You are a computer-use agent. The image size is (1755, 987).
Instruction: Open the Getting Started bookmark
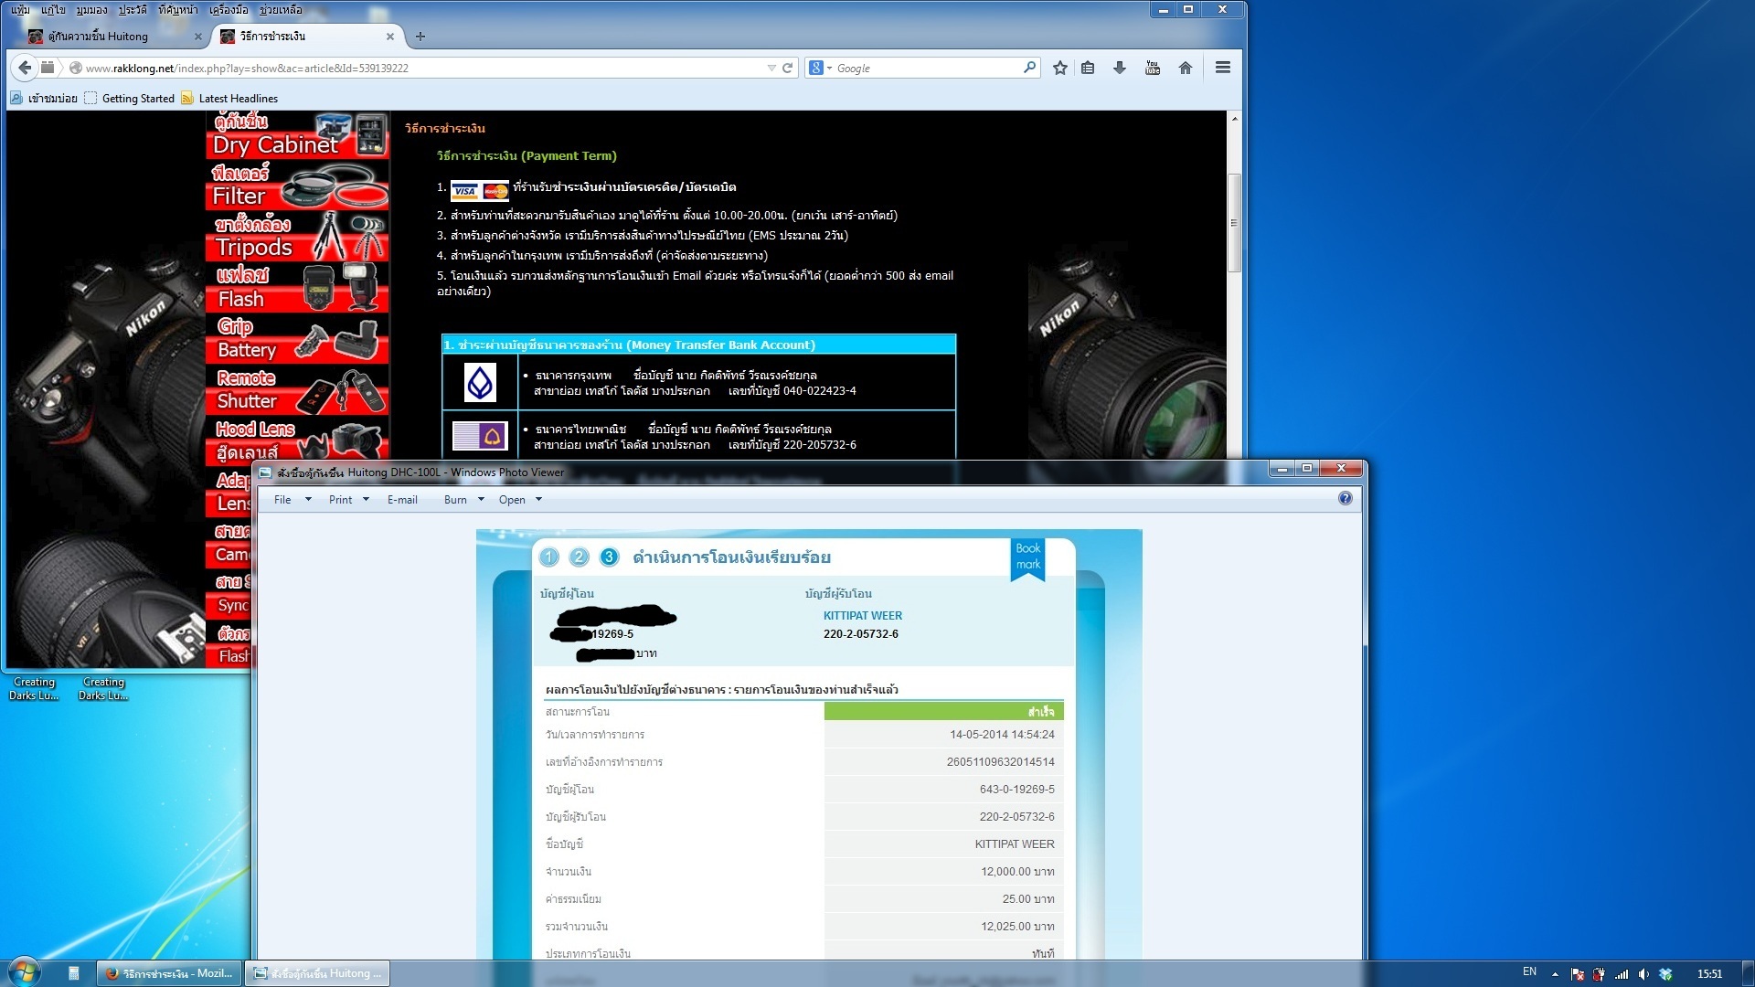tap(129, 99)
